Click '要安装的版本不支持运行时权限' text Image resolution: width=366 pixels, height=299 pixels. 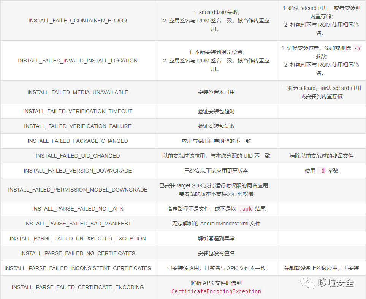pos(216,194)
